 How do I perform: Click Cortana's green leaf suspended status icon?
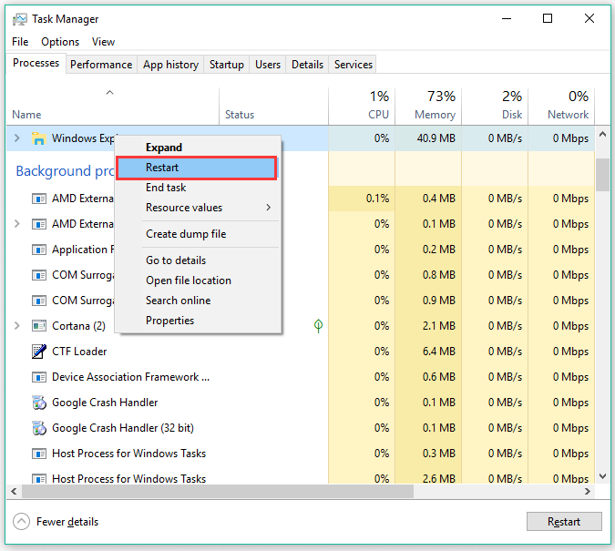click(318, 325)
